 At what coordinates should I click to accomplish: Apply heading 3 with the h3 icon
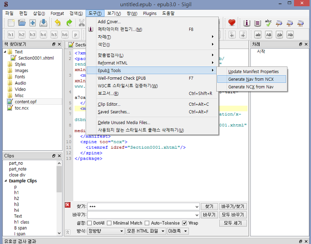[x=33, y=35]
